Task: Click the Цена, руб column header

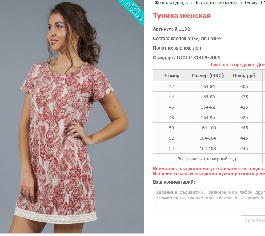Action: point(244,75)
